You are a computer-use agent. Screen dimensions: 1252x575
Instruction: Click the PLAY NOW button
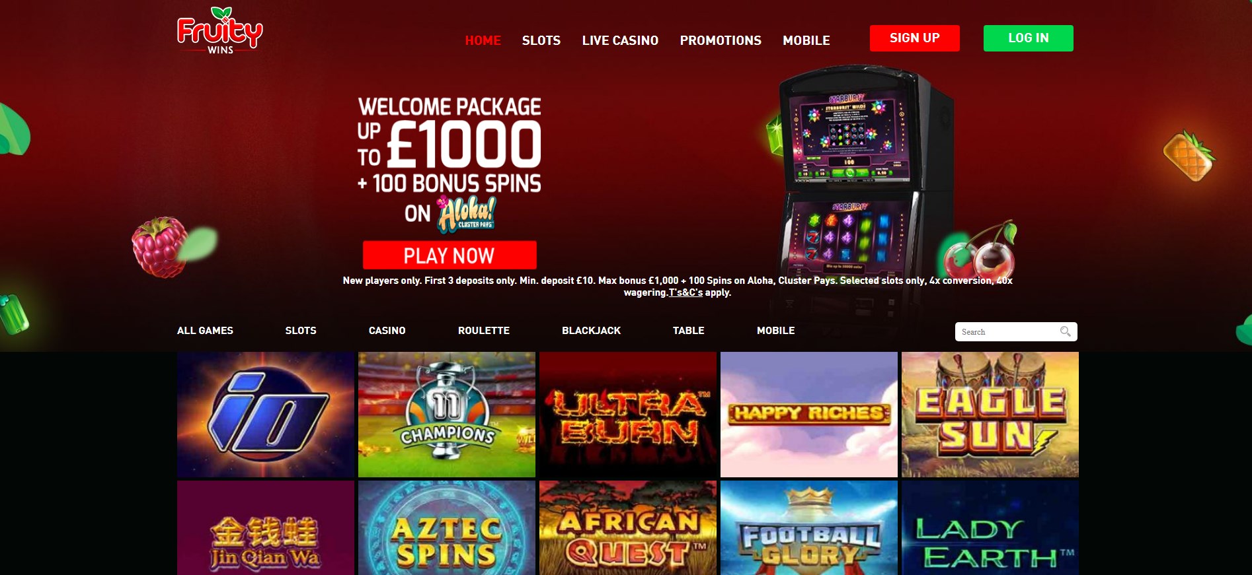click(450, 255)
